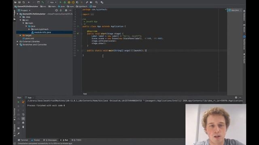Collapse the java folder arrow
Image resolution: width=259 pixels, height=145 pixels.
pyautogui.click(x=26, y=26)
